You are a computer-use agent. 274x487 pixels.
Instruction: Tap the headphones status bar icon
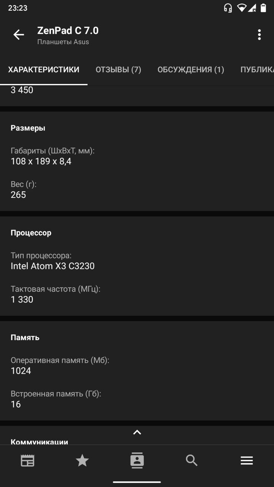click(228, 8)
